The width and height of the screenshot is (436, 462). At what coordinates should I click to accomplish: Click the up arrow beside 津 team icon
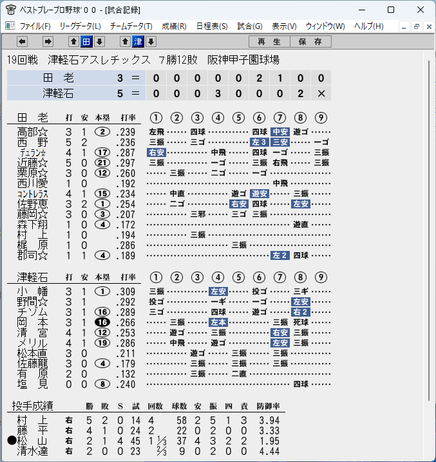click(125, 42)
